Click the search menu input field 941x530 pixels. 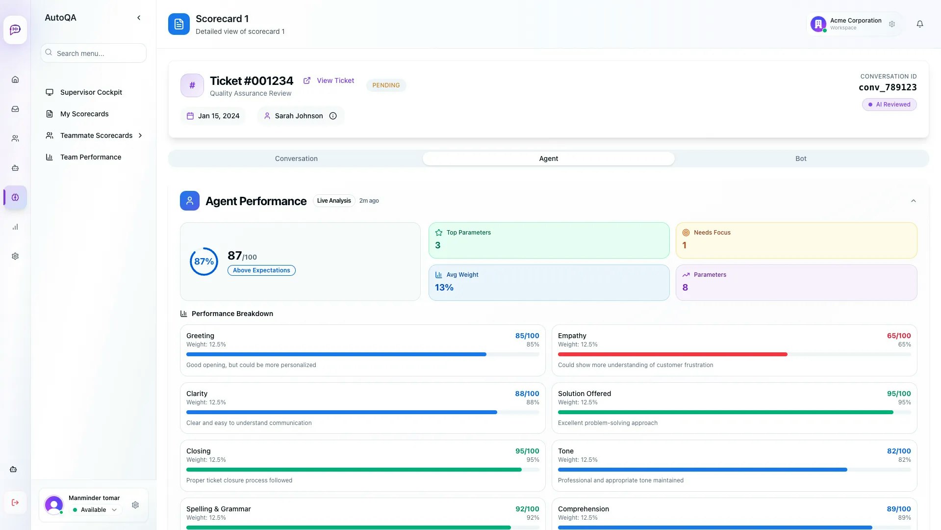[x=93, y=53]
